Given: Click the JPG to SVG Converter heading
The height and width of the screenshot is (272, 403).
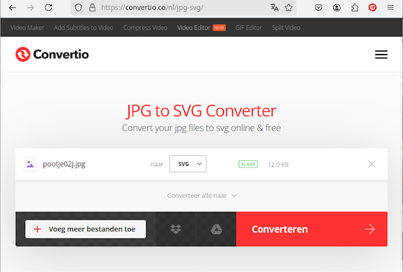Looking at the screenshot, I should (x=201, y=111).
